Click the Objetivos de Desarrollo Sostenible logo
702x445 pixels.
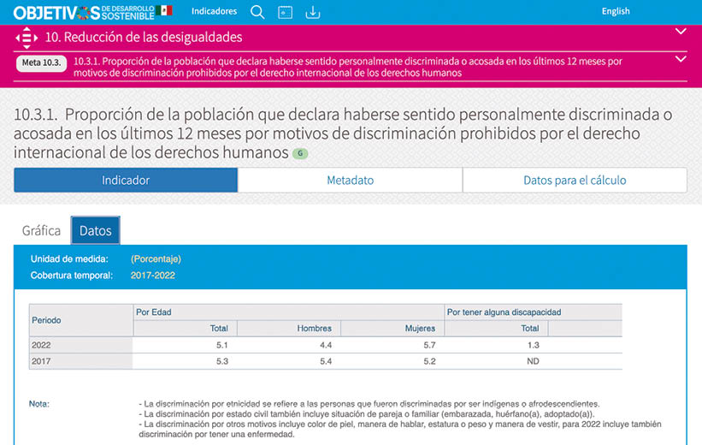[83, 12]
